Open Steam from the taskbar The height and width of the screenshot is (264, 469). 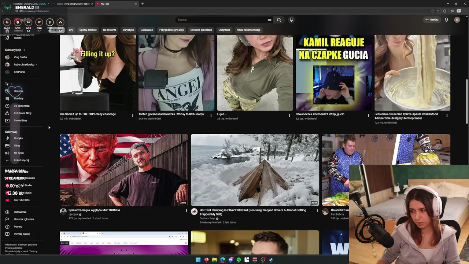click(271, 260)
